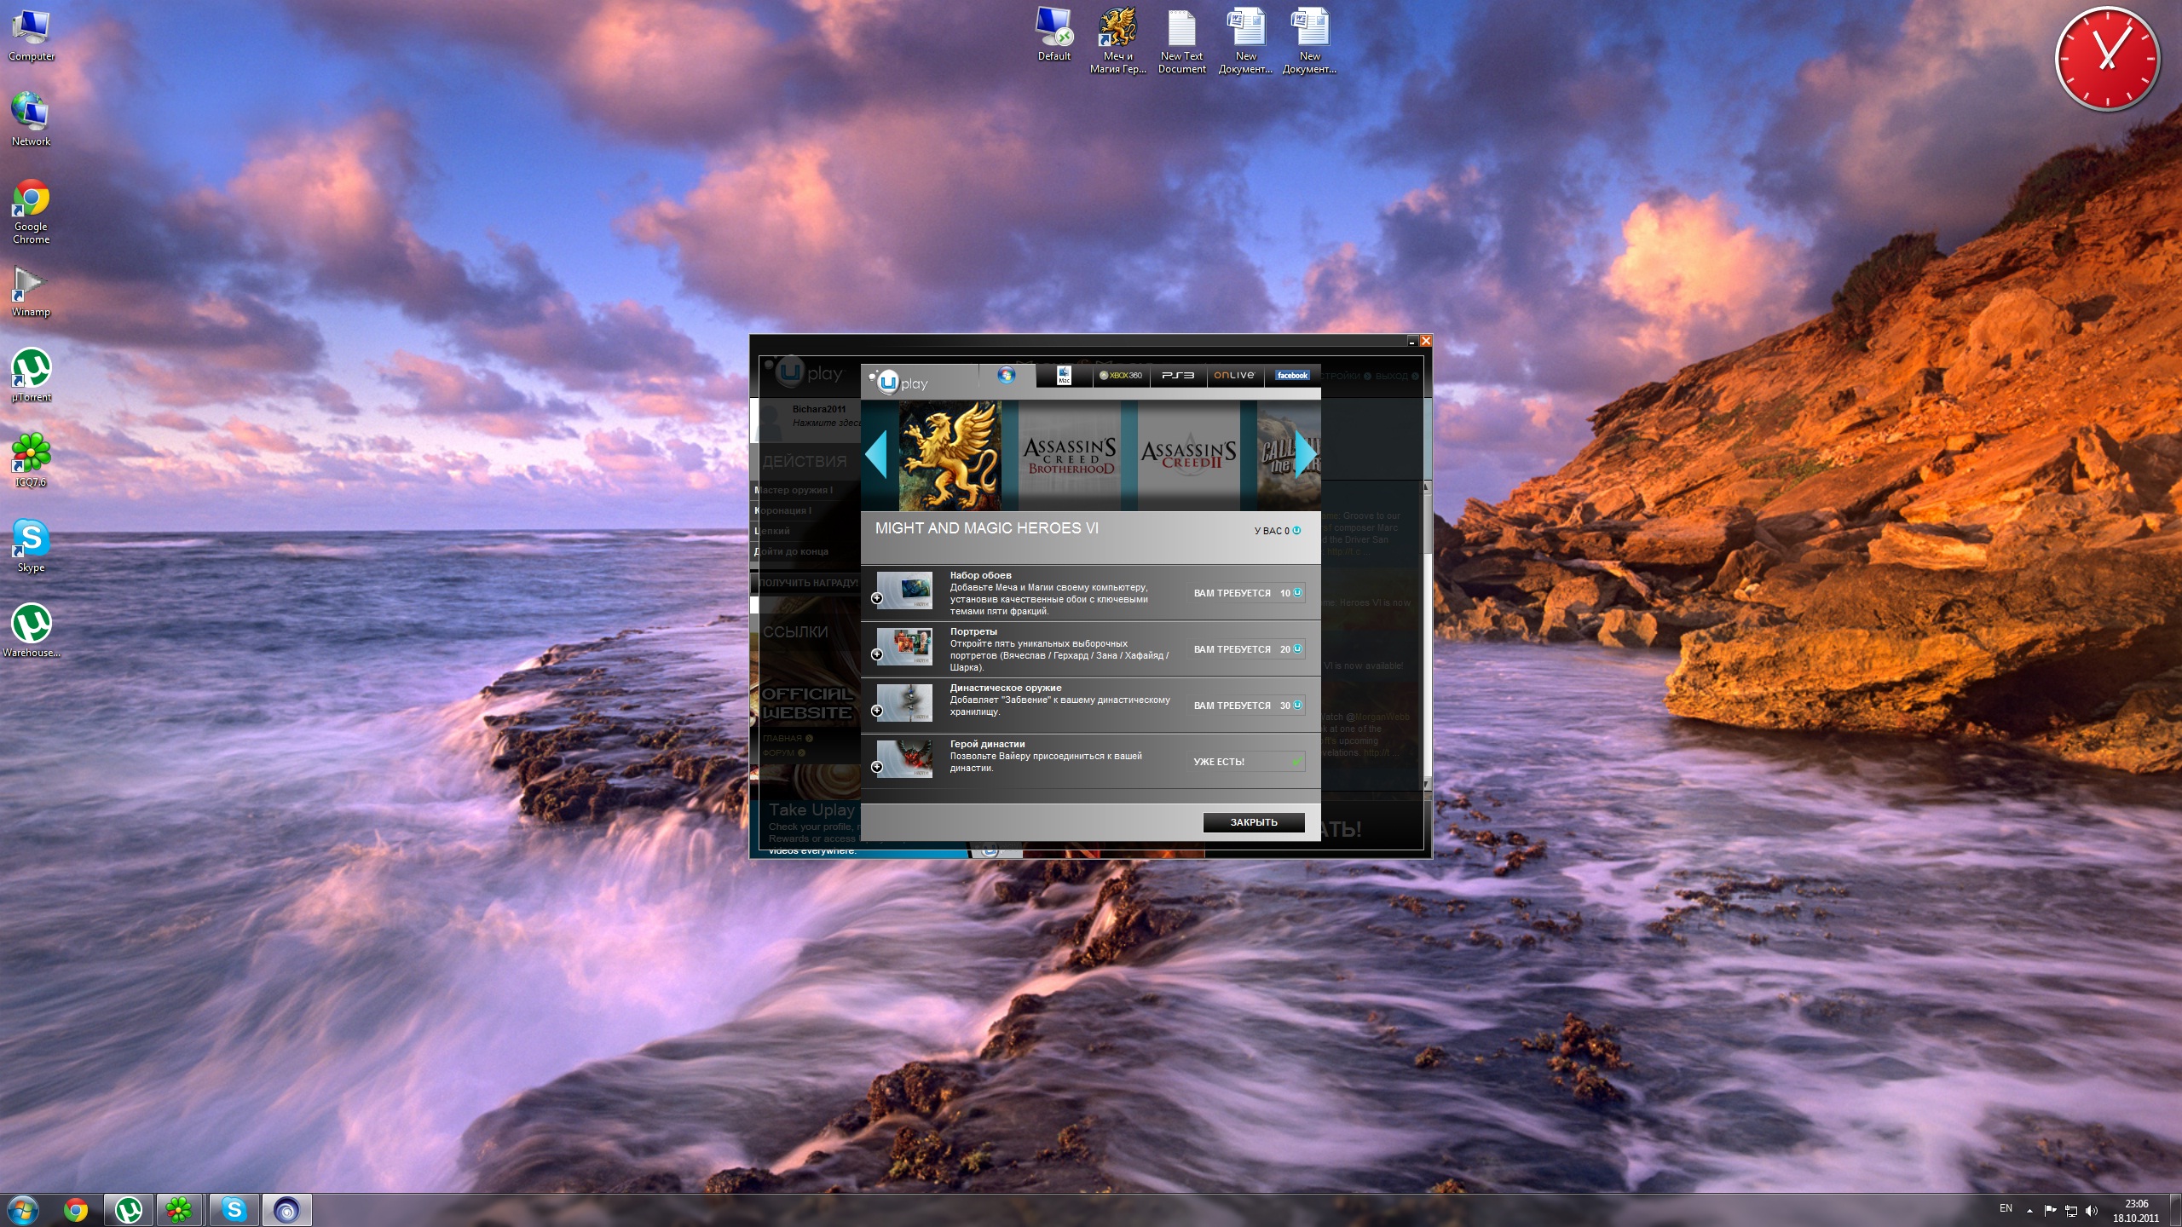
Task: Open the Xbox 360 platform tab
Action: 1121,376
